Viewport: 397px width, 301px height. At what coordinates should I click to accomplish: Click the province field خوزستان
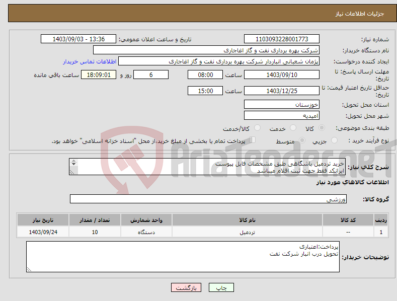coord(282,104)
